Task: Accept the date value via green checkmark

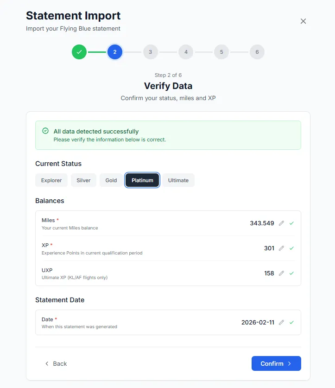Action: (x=291, y=322)
